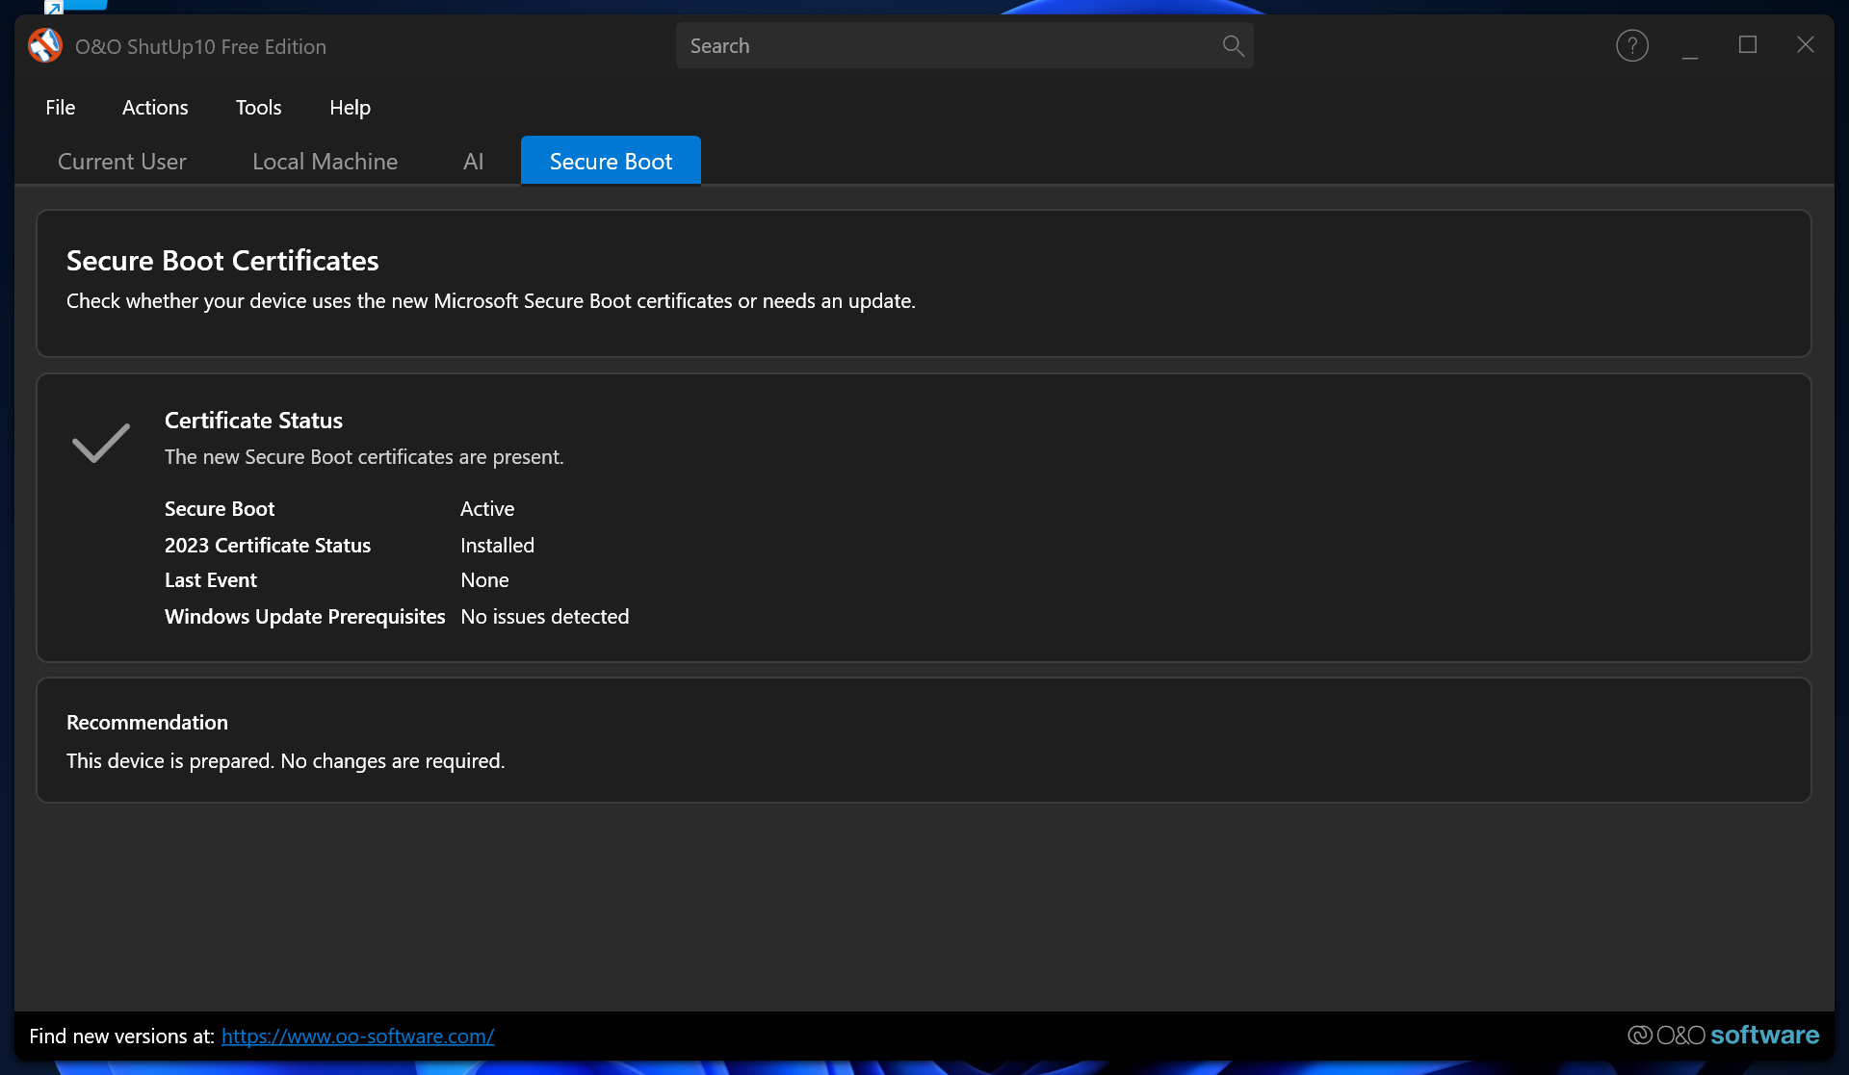Focus the Search input field
The height and width of the screenshot is (1075, 1849).
(964, 45)
